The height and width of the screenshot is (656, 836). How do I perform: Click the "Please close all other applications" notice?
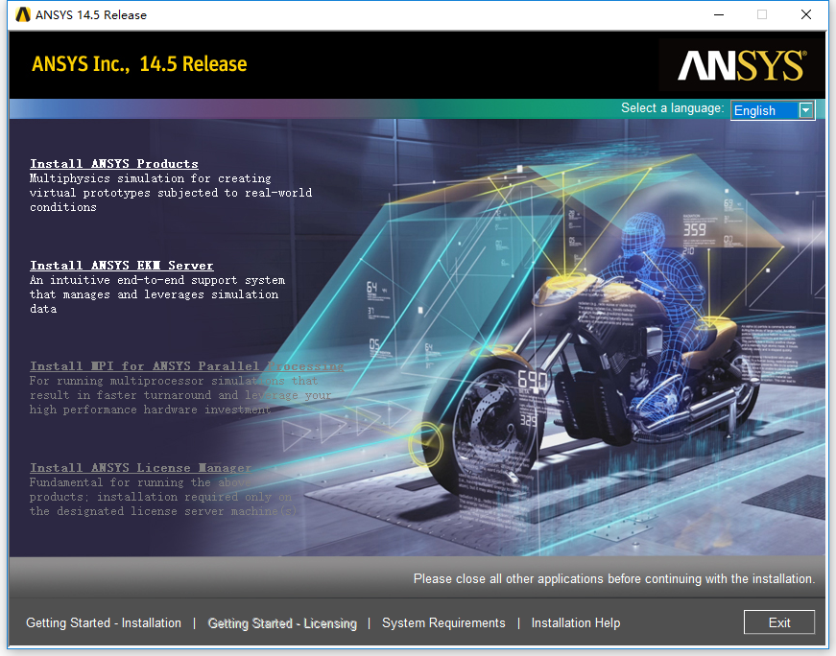point(614,578)
